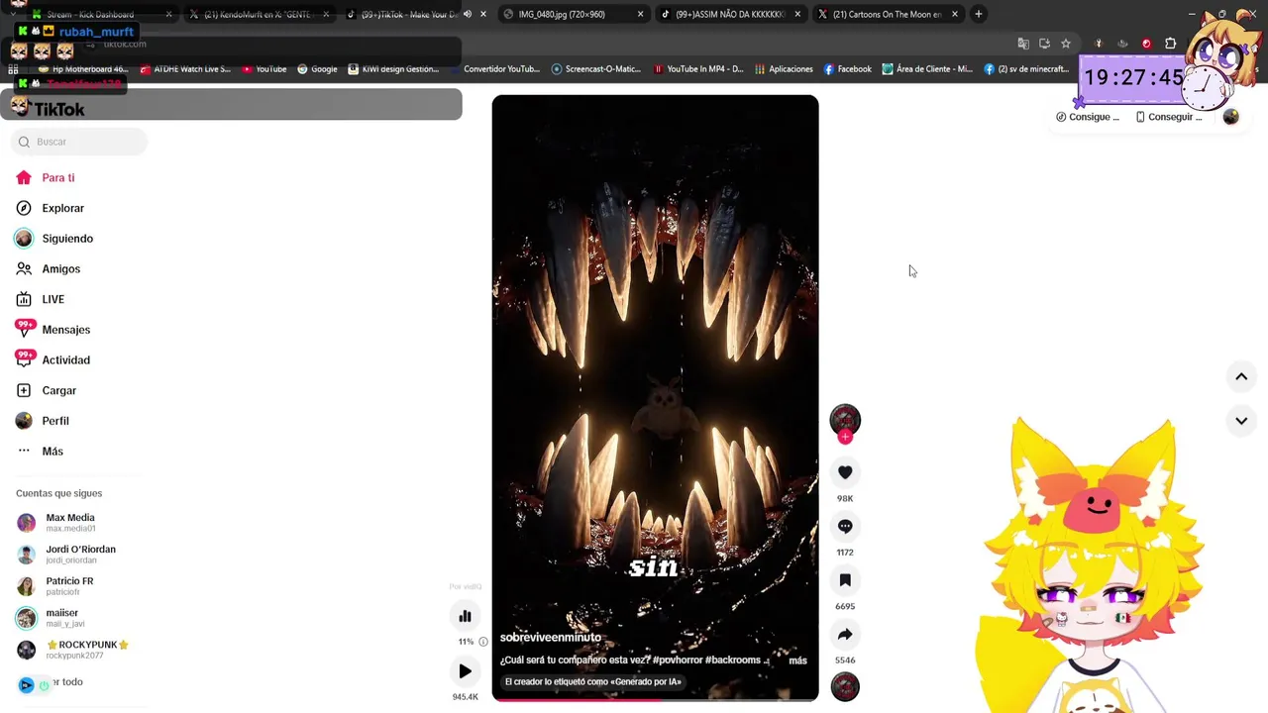Go to the Siguiendo feed
1268x713 pixels.
[x=54, y=239]
